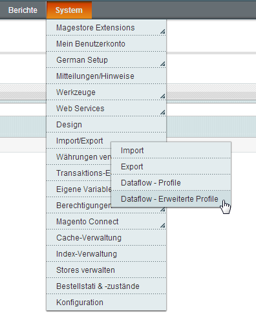Click Export in the submenu
Image resolution: width=256 pixels, height=320 pixels.
[171, 167]
